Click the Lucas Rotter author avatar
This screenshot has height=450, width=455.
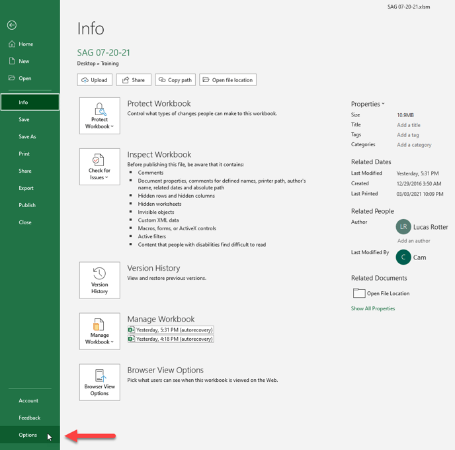[403, 227]
